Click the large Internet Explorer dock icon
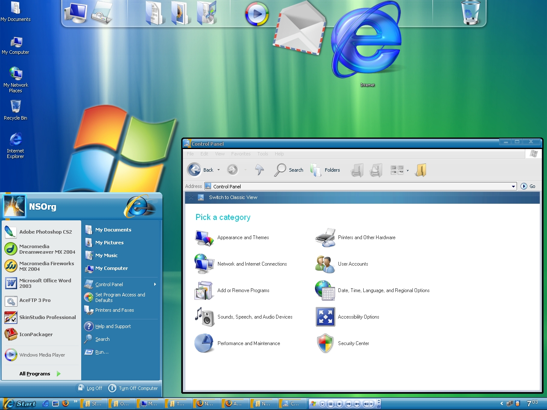The height and width of the screenshot is (410, 547). click(367, 41)
